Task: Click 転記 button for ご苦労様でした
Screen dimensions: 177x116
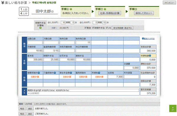Action: point(22,114)
